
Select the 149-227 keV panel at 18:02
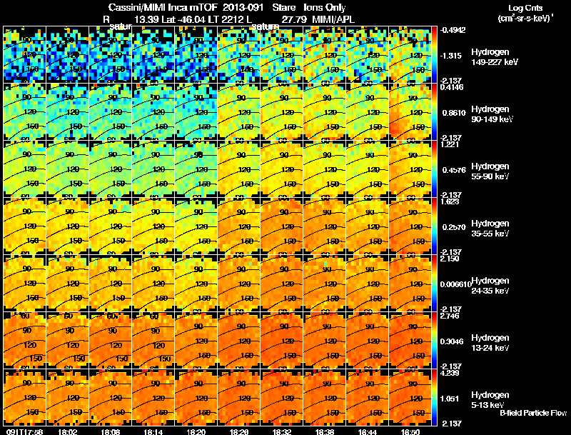pos(67,54)
